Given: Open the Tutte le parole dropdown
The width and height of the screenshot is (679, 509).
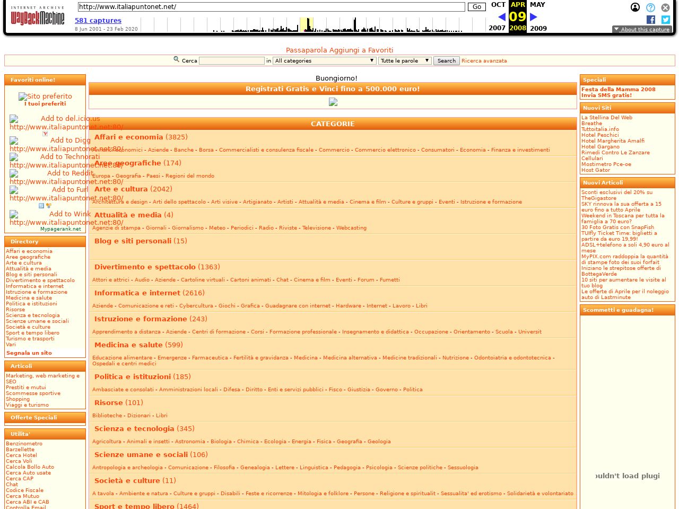Looking at the screenshot, I should click(404, 61).
